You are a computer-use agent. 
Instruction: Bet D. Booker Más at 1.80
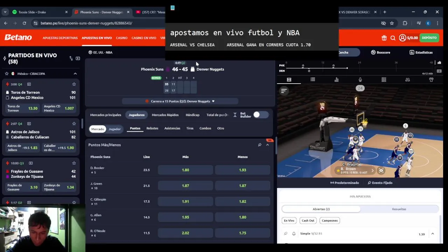[x=185, y=170]
